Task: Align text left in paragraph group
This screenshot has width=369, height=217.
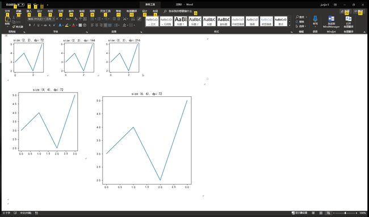Action: pyautogui.click(x=92, y=25)
